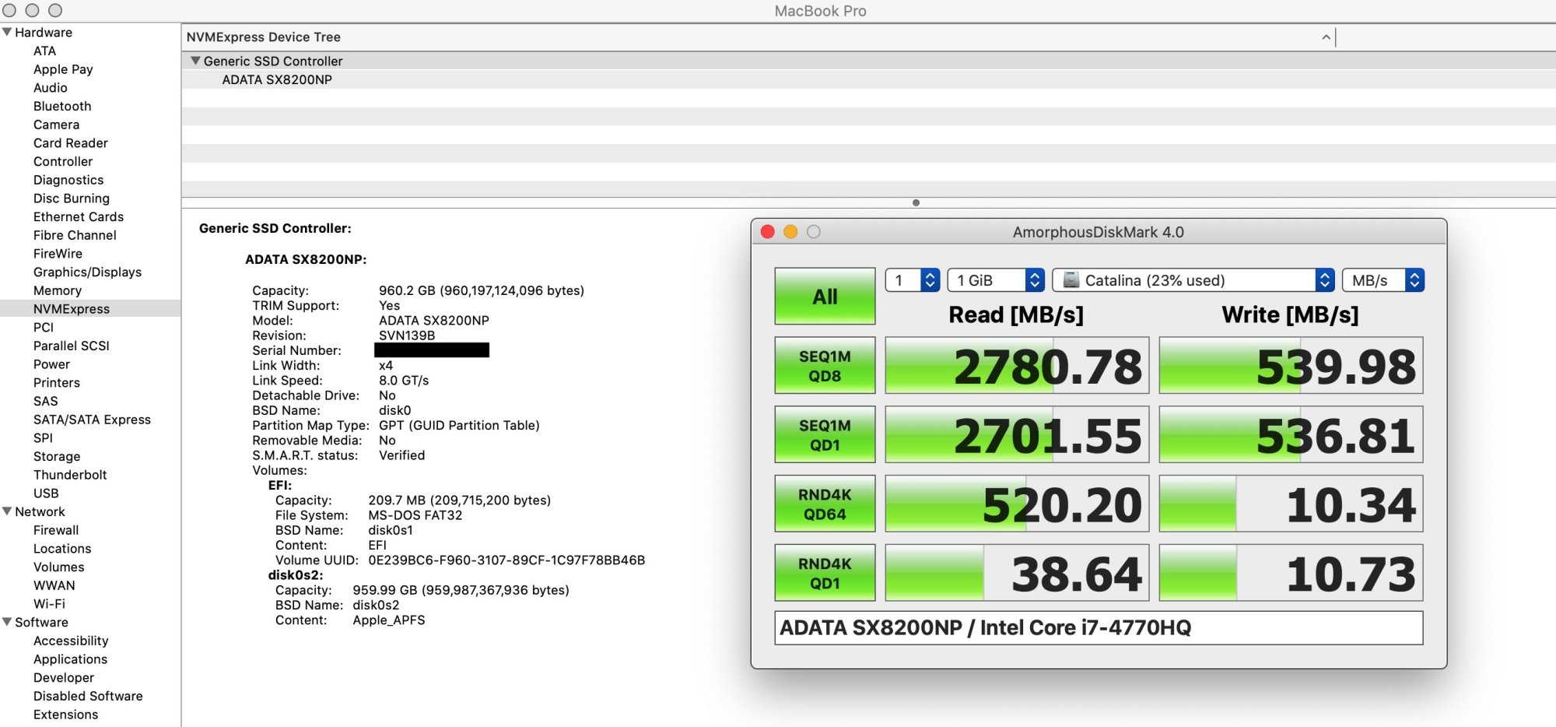Viewport: 1556px width, 727px height.
Task: Run all benchmarks with the All button
Action: coord(825,296)
